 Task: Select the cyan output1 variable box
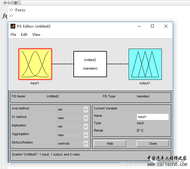point(145,64)
